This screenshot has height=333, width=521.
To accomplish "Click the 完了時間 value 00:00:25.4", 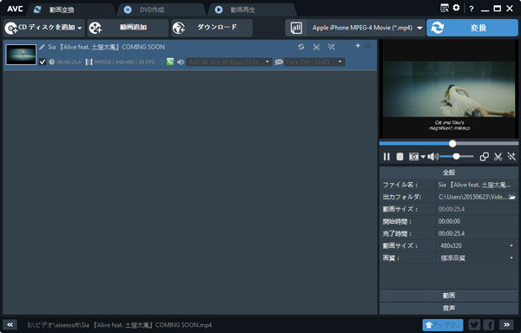I will [452, 233].
